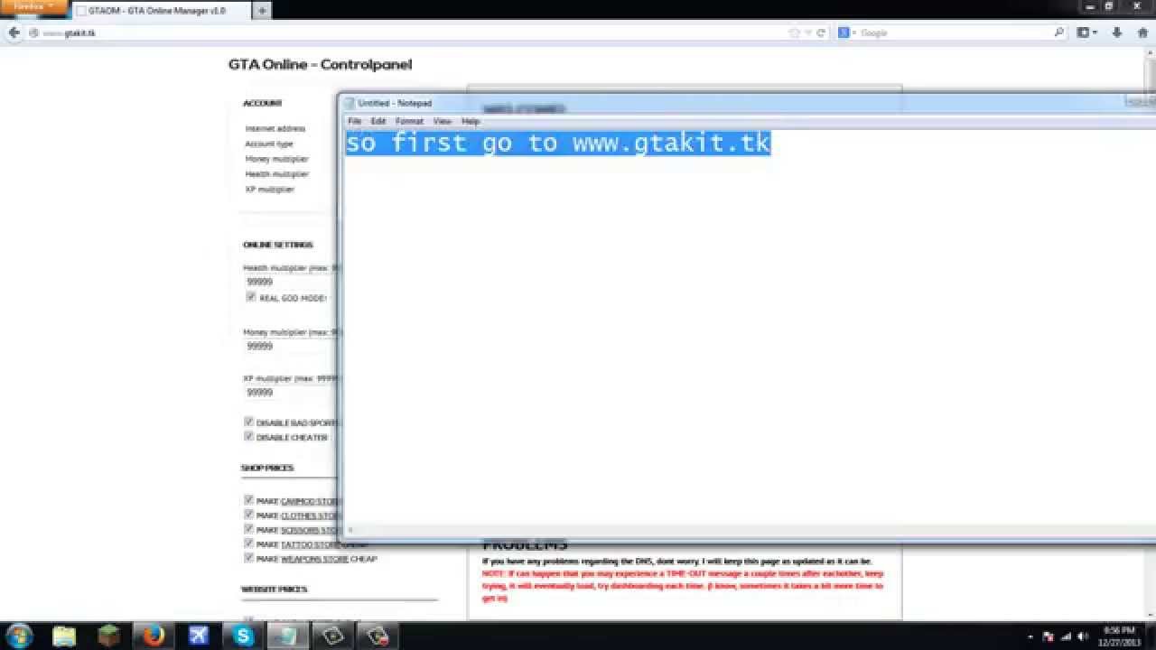
Task: Click Notepad window title icon
Action: [350, 103]
